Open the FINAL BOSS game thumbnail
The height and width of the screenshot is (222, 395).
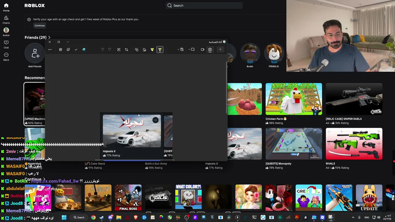pos(128,198)
